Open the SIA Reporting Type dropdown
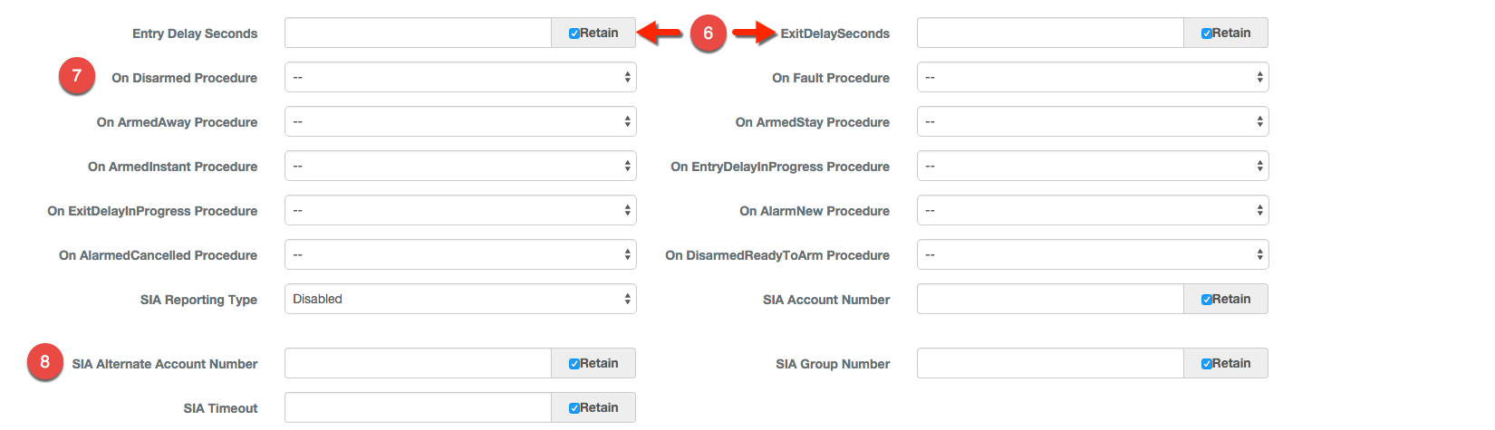Screen dimensions: 1495x430 [x=460, y=300]
